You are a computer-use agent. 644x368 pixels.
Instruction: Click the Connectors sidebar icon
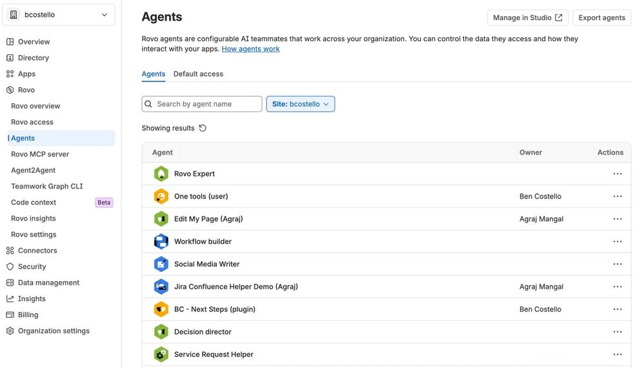coord(10,250)
